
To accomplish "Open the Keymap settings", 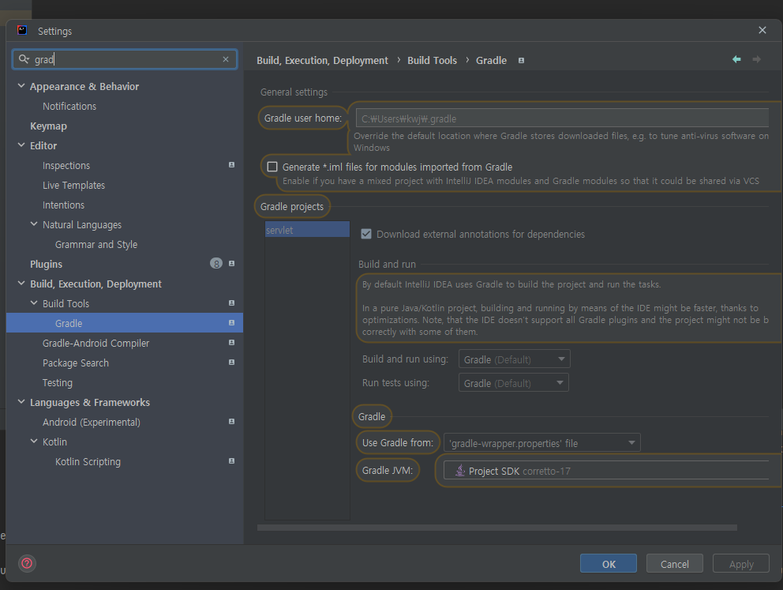I will coord(48,126).
